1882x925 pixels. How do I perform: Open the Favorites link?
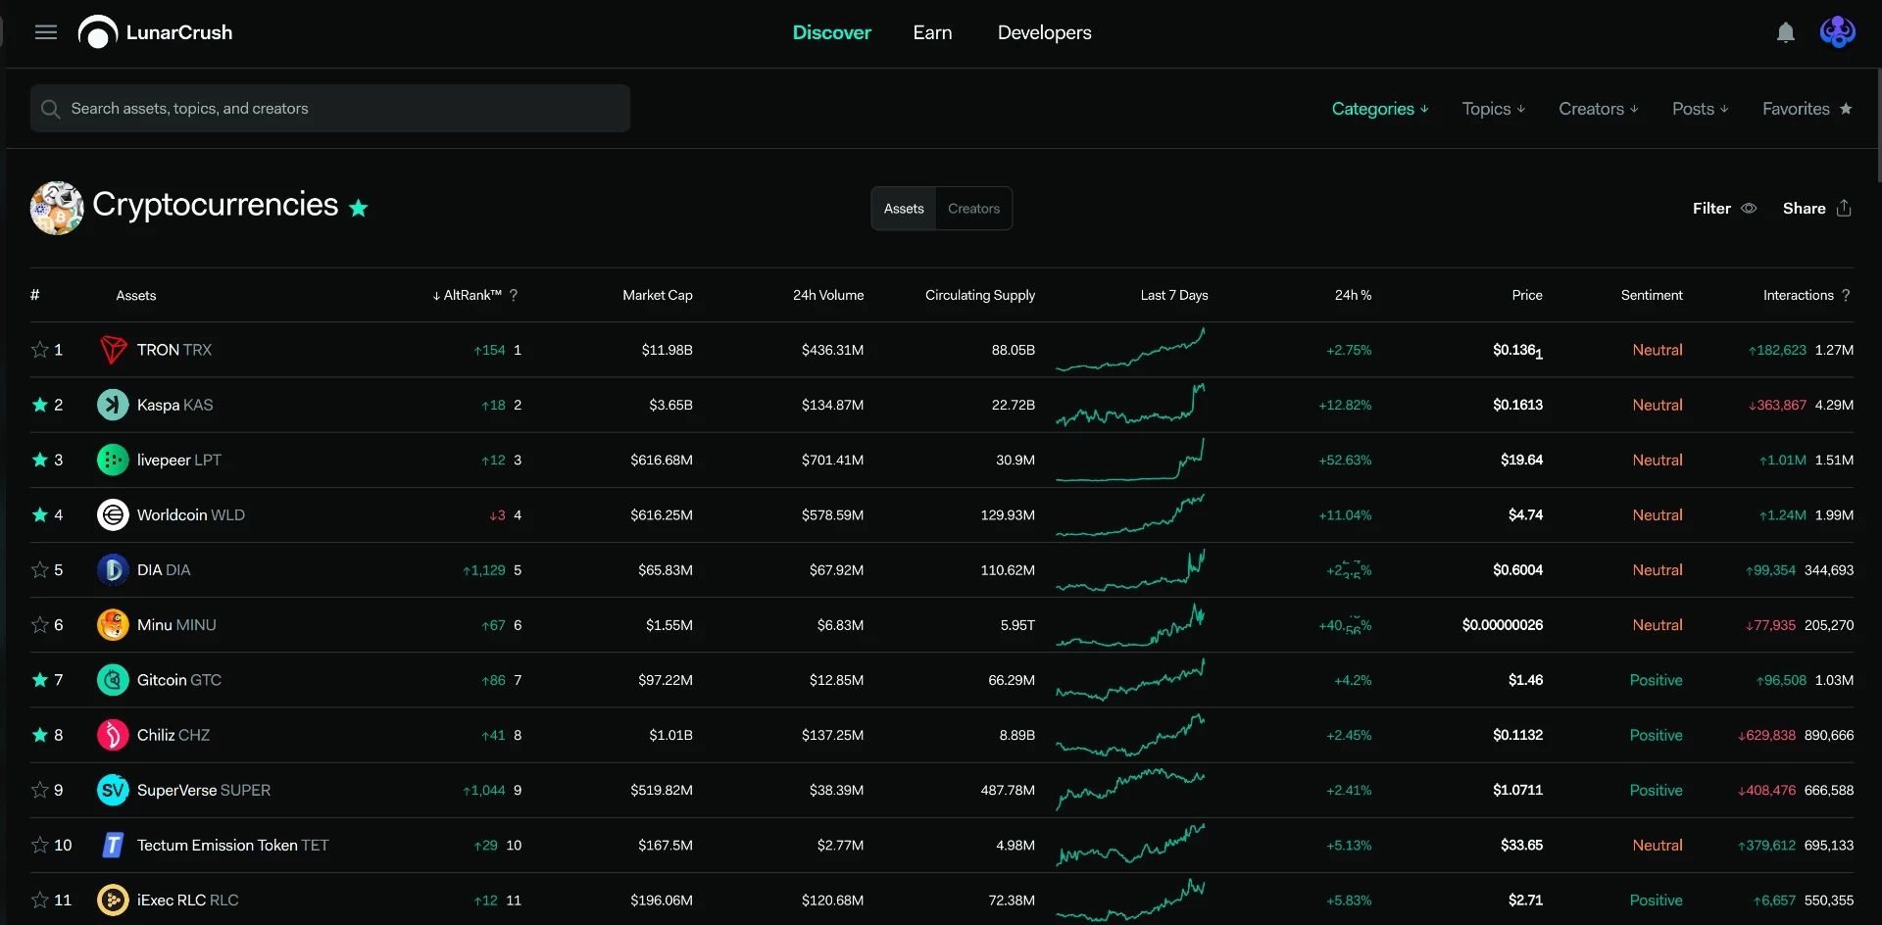tap(1807, 109)
